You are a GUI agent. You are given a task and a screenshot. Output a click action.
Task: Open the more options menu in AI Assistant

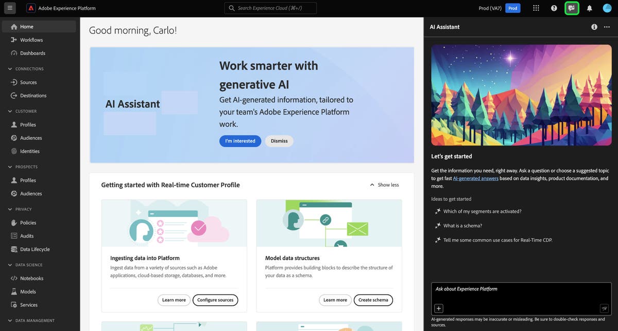pyautogui.click(x=607, y=27)
